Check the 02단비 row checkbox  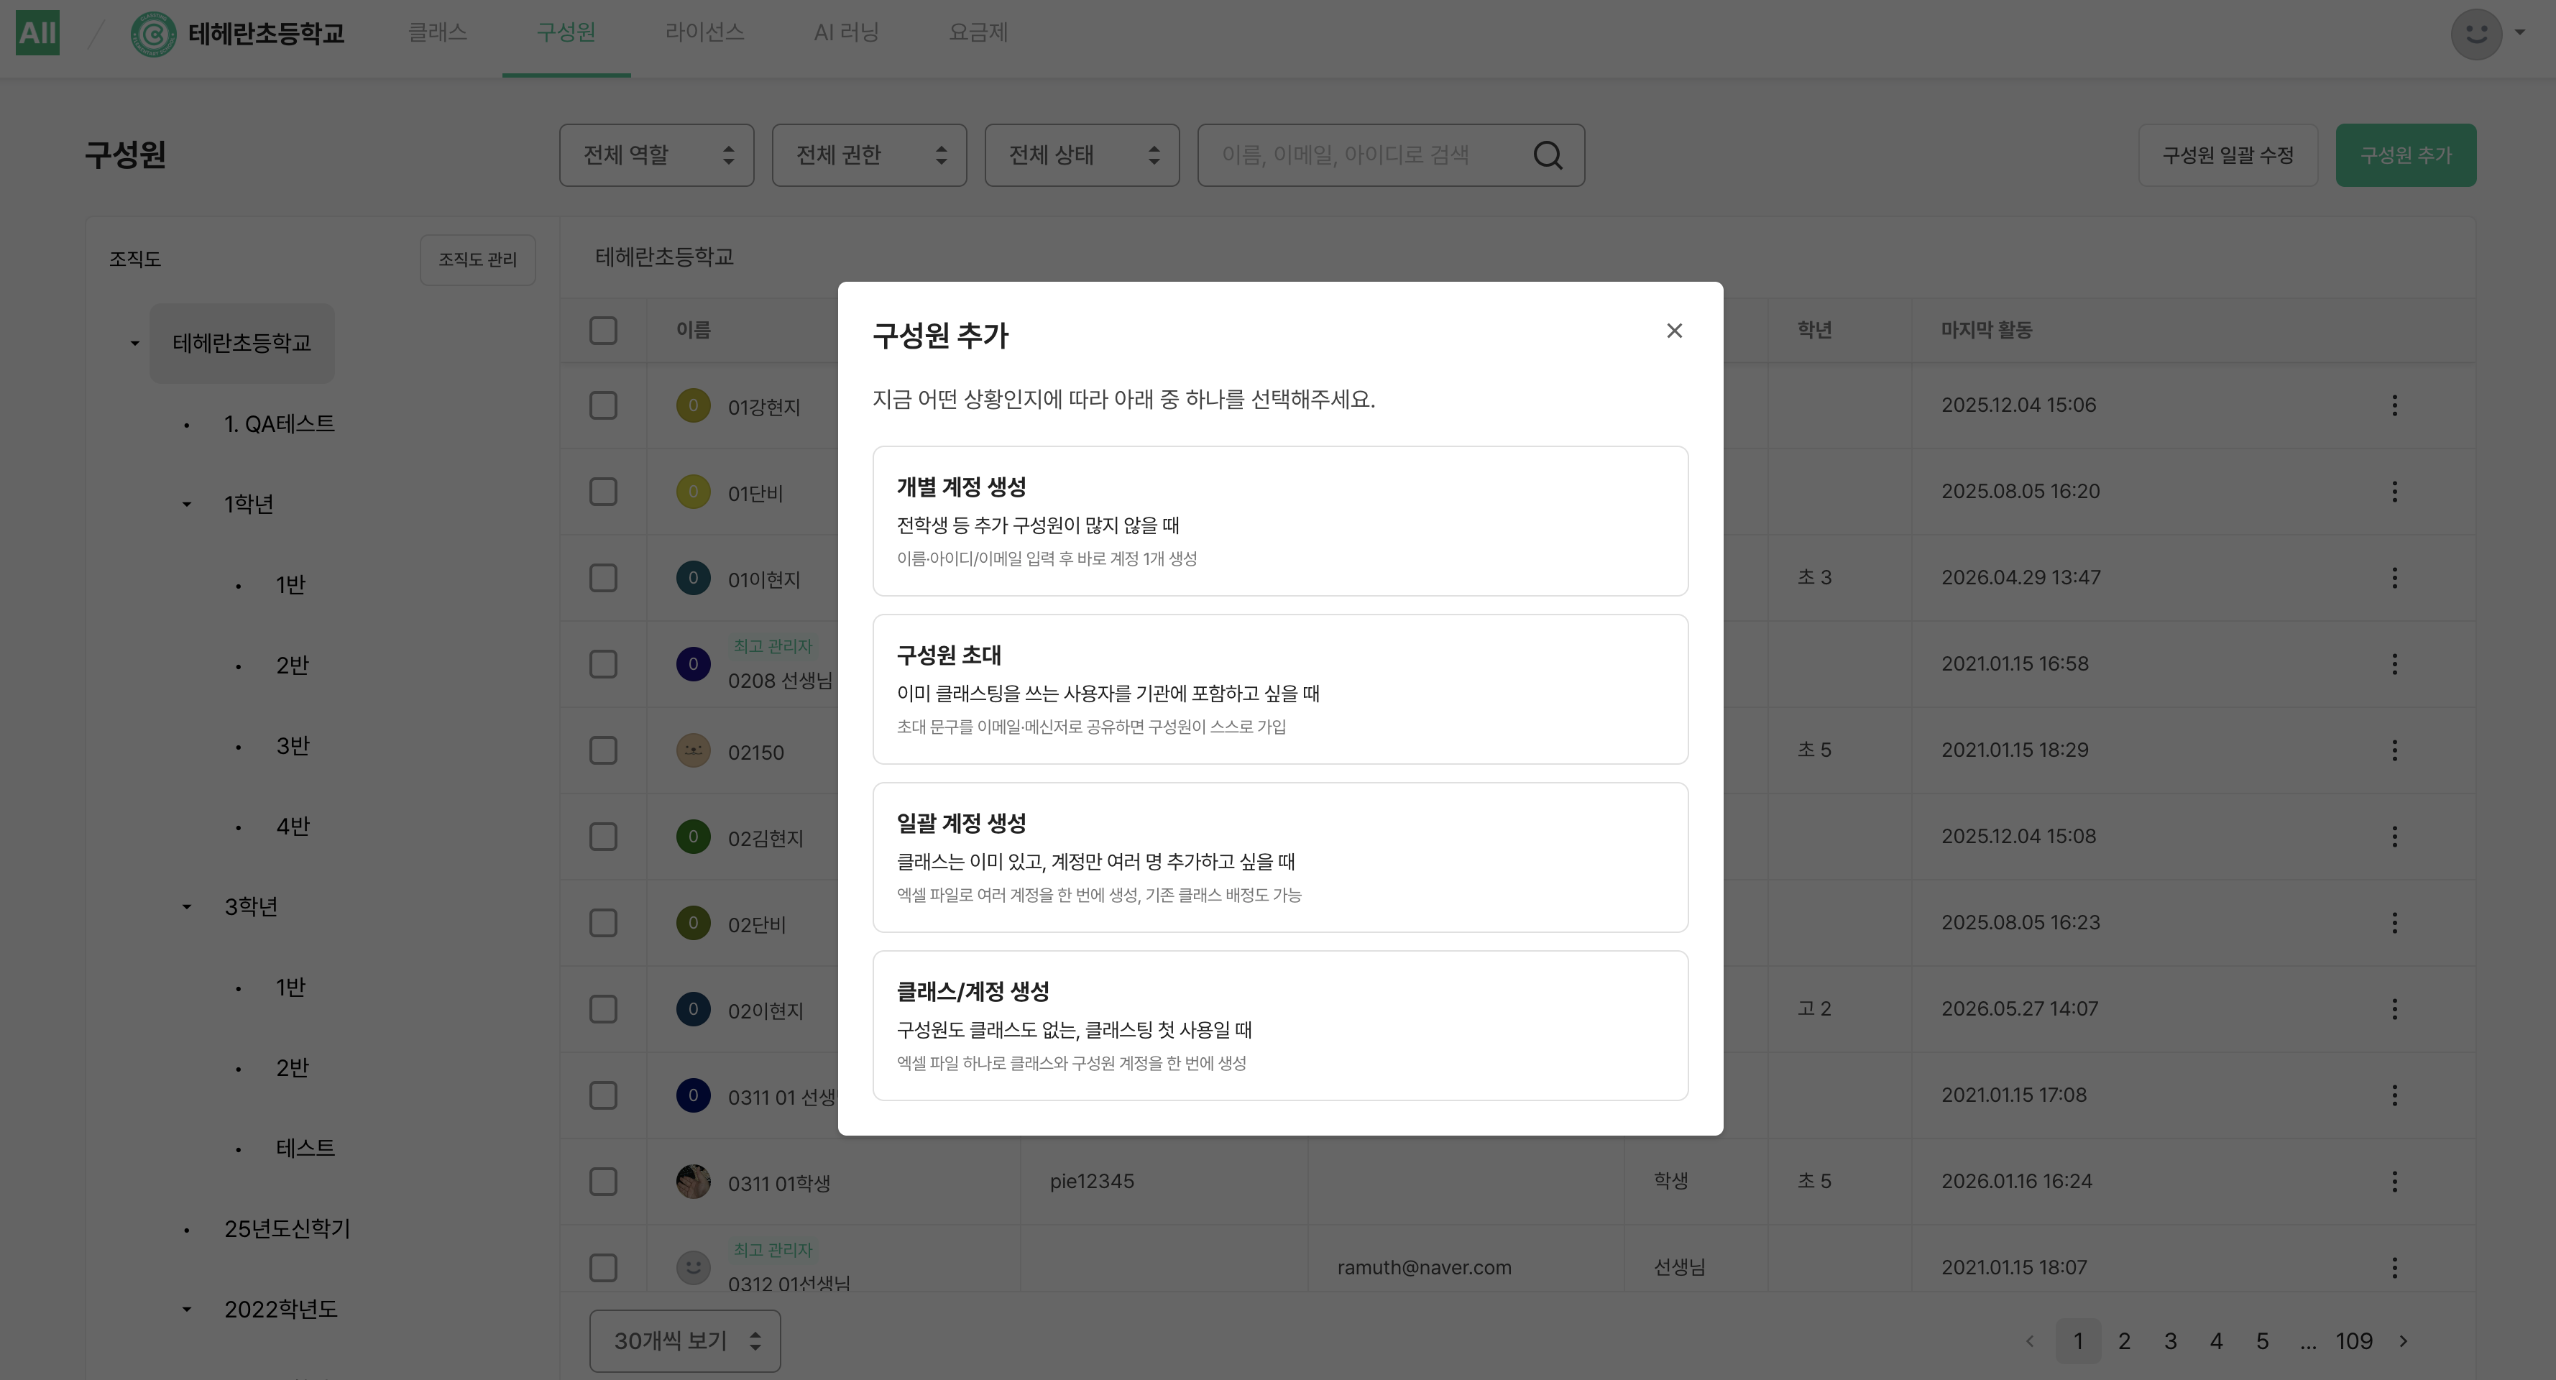tap(603, 923)
